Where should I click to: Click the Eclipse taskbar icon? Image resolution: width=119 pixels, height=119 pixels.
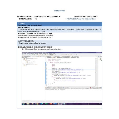coord(60,104)
